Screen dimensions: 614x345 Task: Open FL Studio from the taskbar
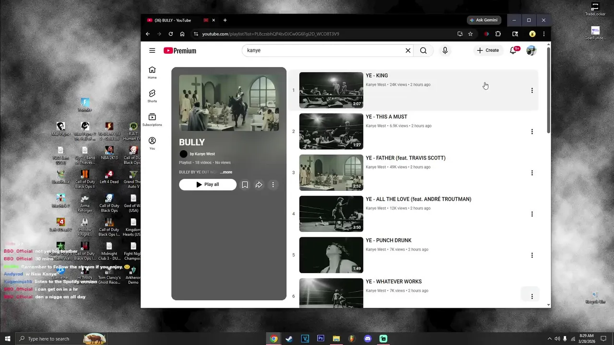click(x=352, y=339)
